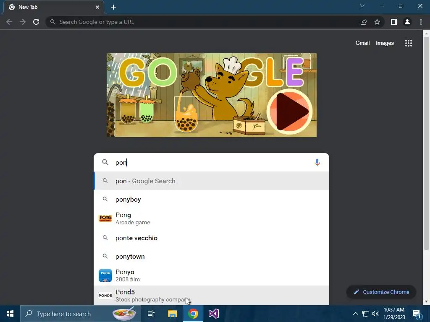Click Customize Chrome button
The width and height of the screenshot is (430, 322).
coord(381,292)
